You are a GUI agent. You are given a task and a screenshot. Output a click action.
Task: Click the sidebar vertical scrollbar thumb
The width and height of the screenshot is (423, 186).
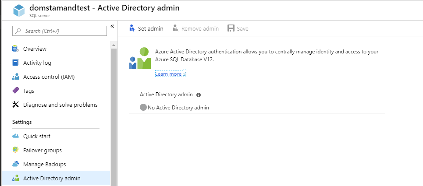click(x=114, y=117)
